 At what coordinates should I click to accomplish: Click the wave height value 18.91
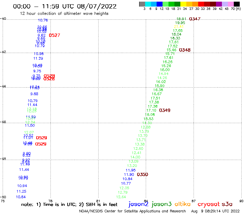[x=181, y=19]
